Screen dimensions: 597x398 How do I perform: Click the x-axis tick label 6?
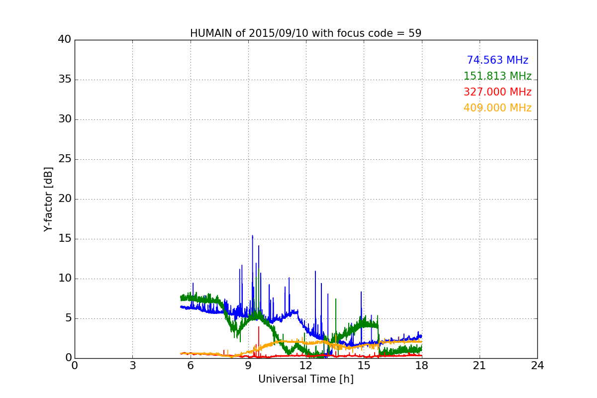pos(190,366)
